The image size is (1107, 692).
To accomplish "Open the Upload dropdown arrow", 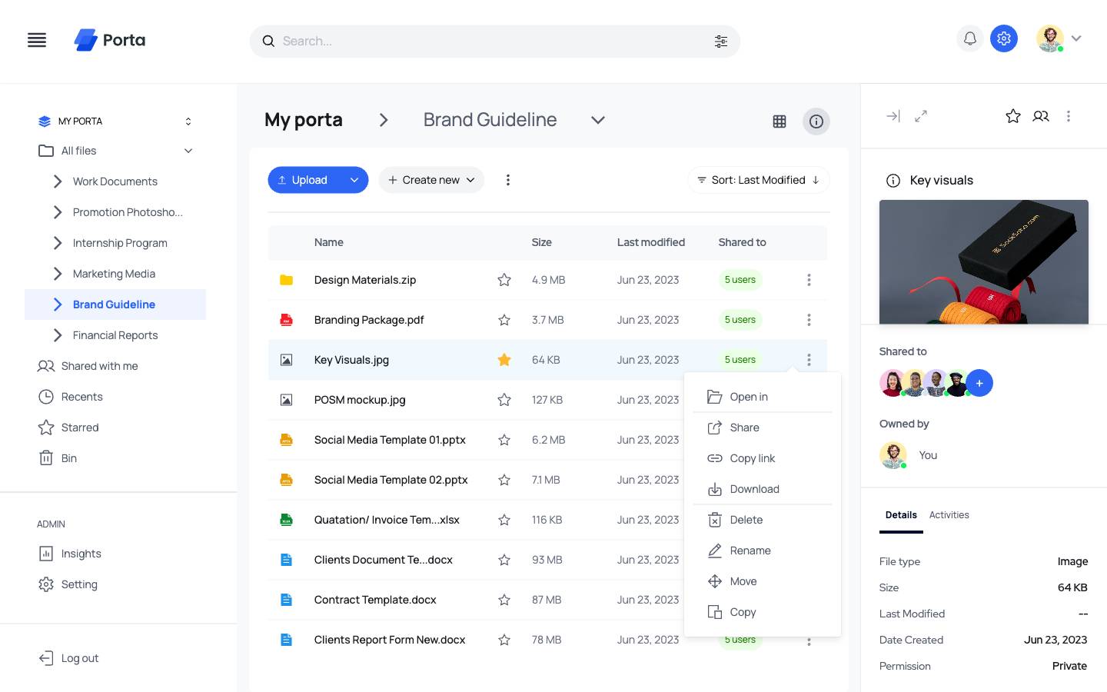I will [x=354, y=180].
